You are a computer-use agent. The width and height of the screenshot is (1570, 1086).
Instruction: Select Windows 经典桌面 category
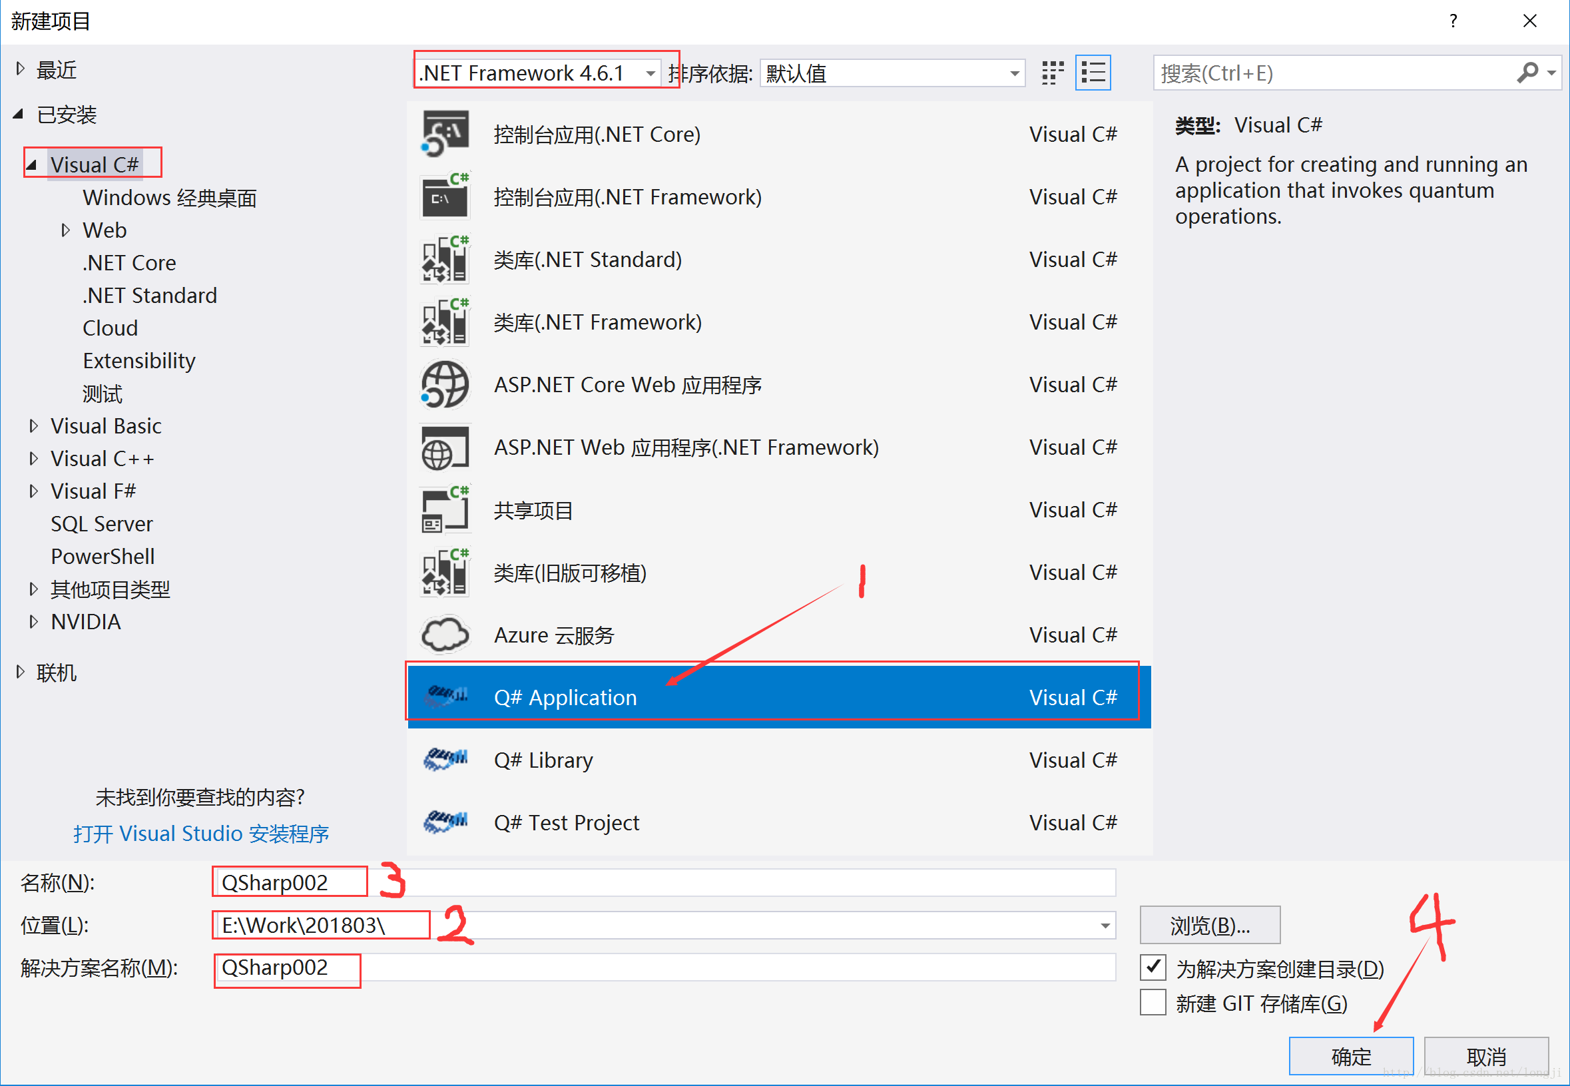click(x=169, y=197)
